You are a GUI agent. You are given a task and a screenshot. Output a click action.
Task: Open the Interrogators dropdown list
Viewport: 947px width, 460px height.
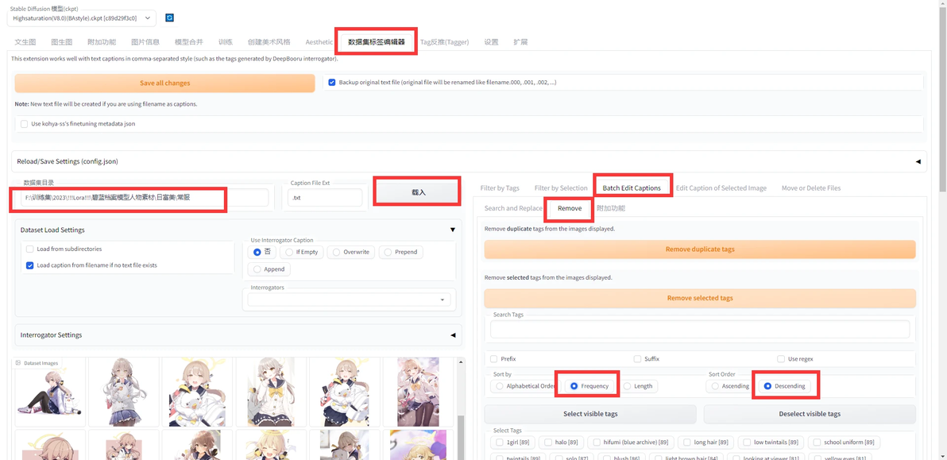[349, 300]
